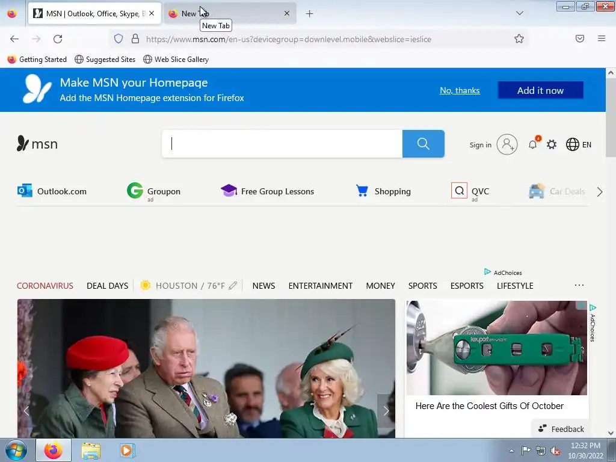Focus the MSN web search box
Image resolution: width=616 pixels, height=462 pixels.
(282, 144)
